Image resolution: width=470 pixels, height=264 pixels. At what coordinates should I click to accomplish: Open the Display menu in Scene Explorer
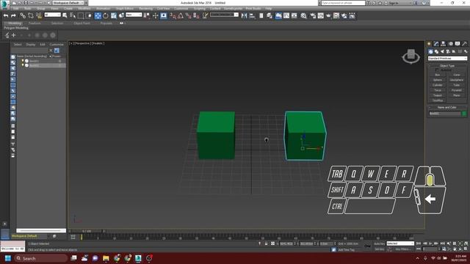[31, 44]
